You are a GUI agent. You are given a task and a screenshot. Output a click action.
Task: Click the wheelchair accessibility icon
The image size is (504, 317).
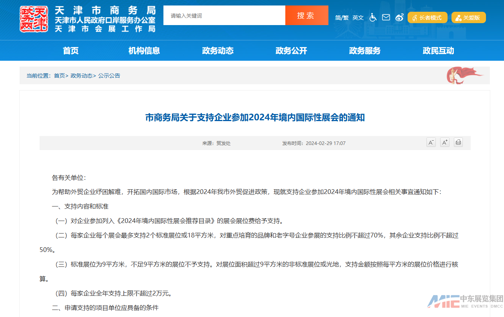coord(373,17)
